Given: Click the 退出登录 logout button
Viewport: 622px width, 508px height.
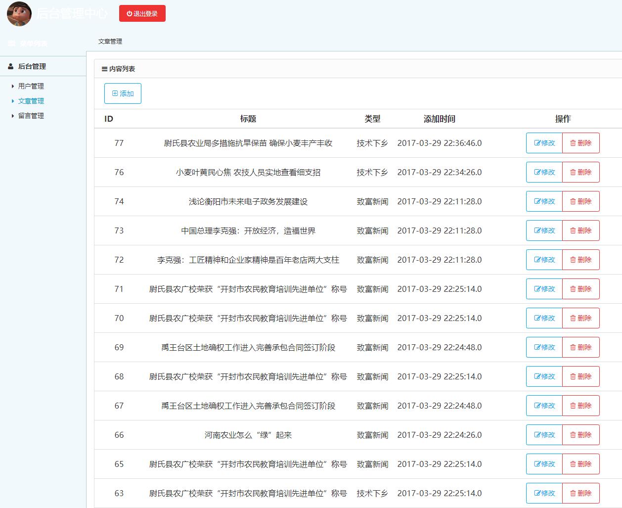Looking at the screenshot, I should point(142,13).
